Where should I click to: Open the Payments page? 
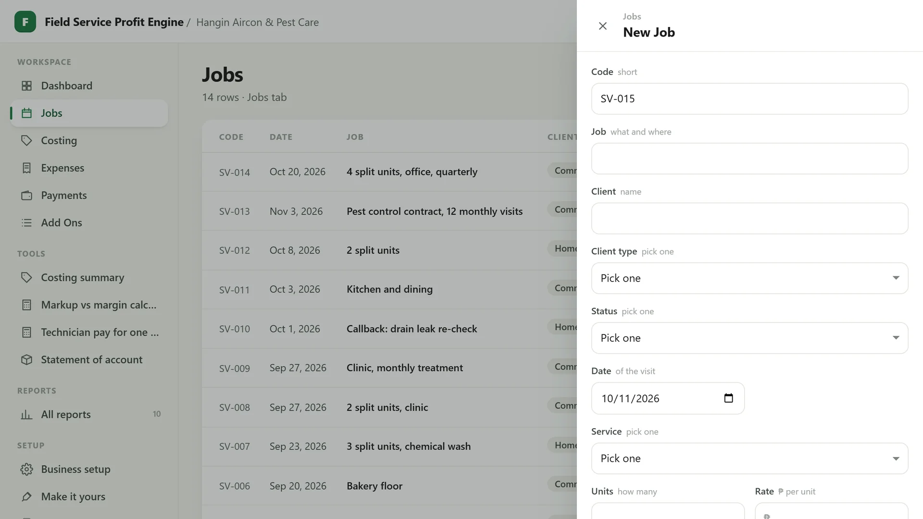(x=89, y=195)
